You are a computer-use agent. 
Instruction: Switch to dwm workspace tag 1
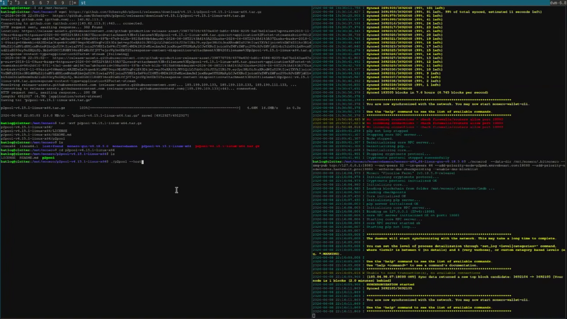pyautogui.click(x=3, y=3)
